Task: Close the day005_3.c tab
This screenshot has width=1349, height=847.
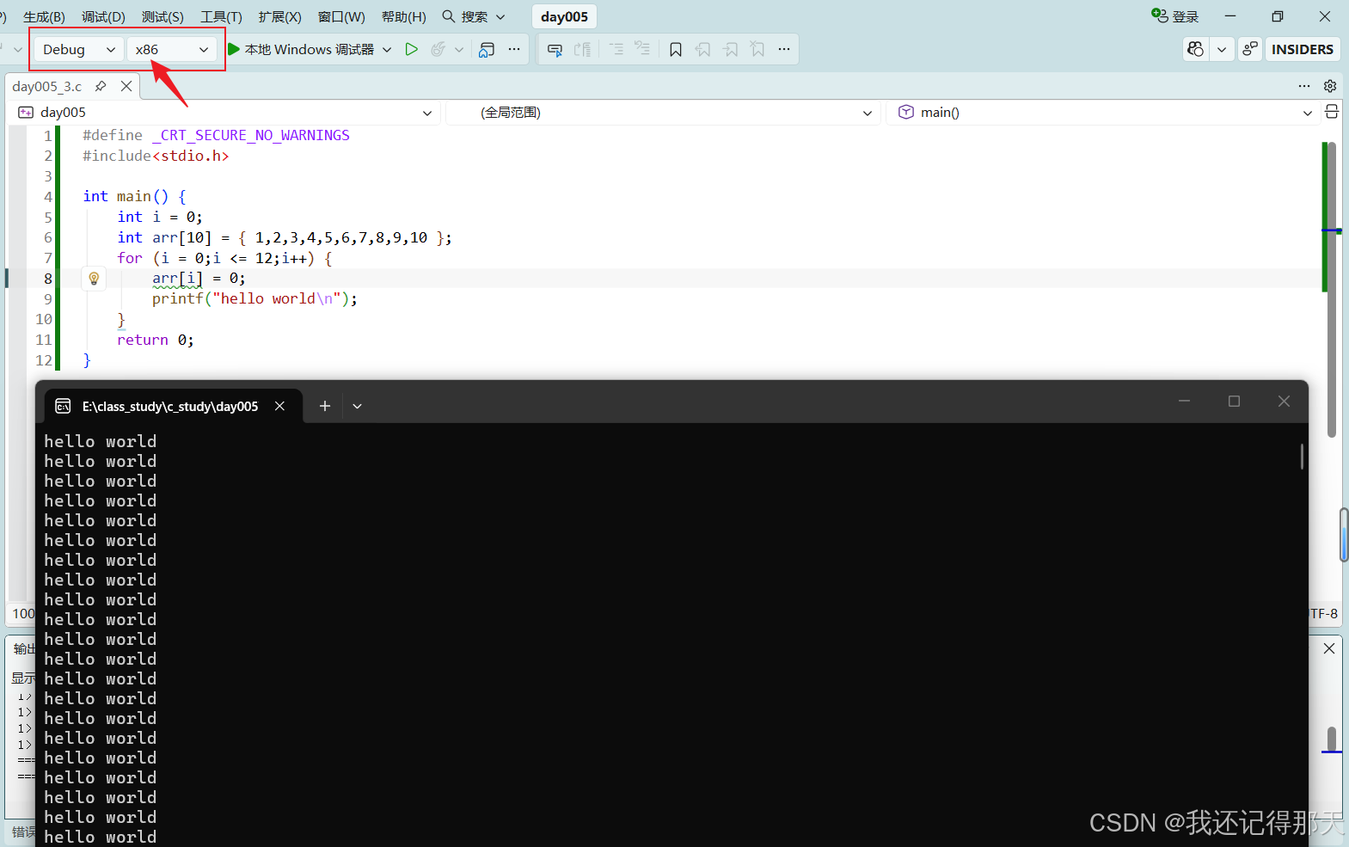Action: (x=126, y=86)
